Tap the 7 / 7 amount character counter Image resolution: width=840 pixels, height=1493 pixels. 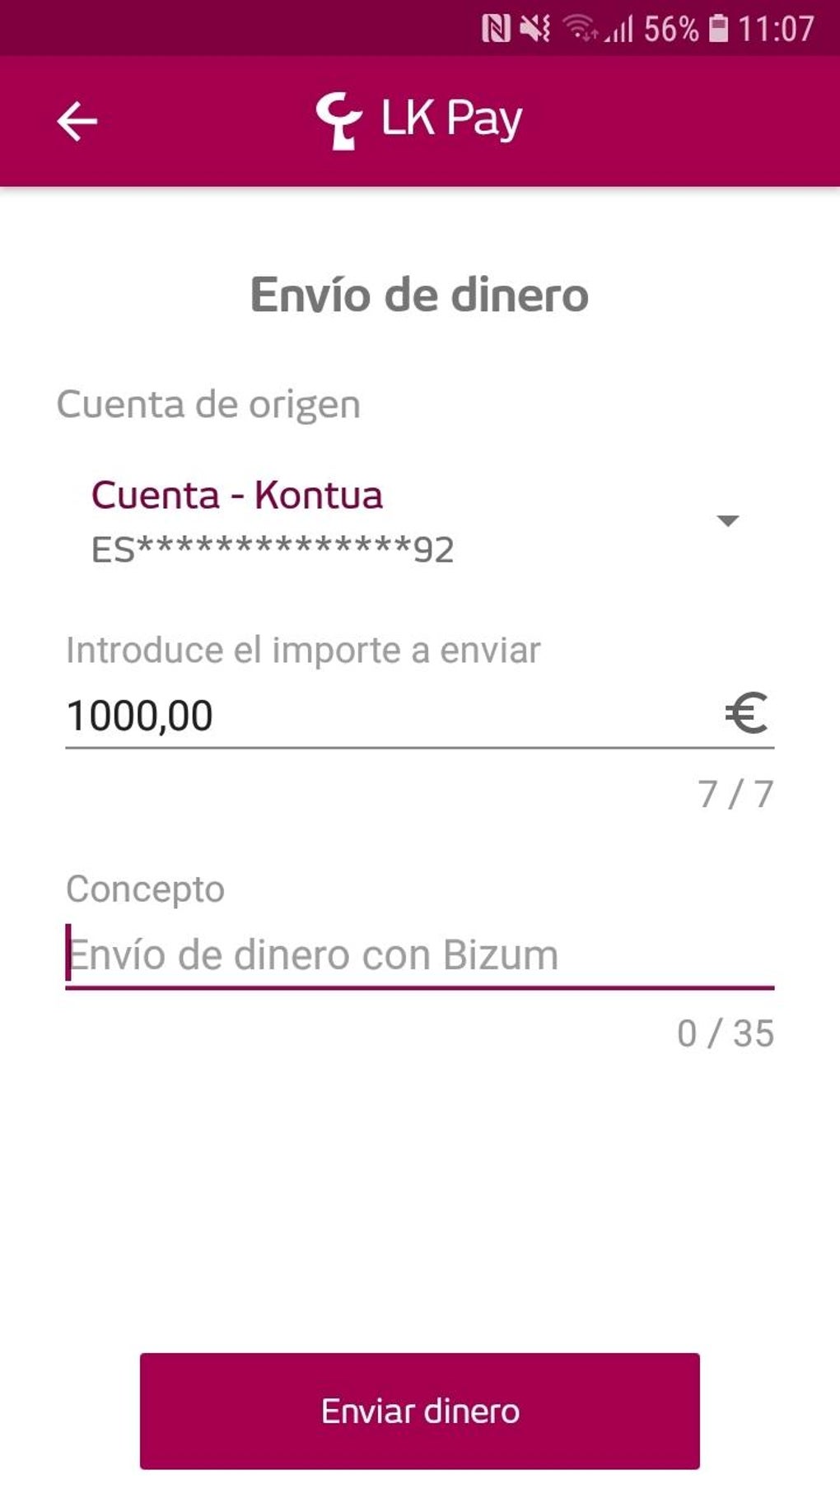coord(735,794)
